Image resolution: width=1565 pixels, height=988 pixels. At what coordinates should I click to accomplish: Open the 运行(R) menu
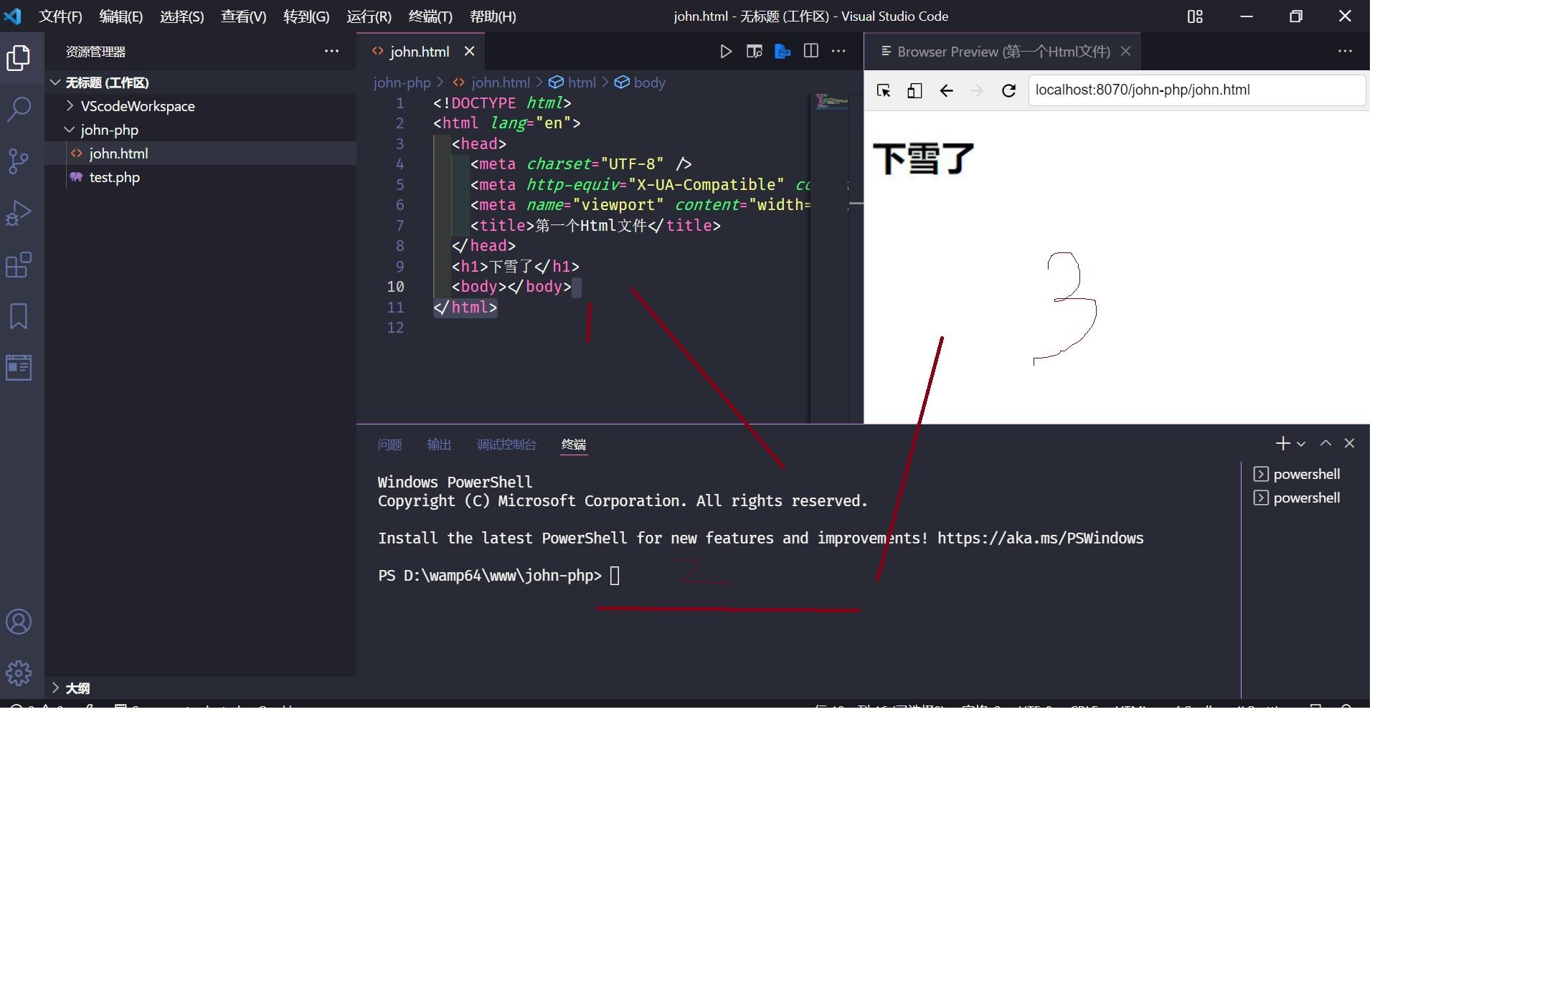[368, 16]
